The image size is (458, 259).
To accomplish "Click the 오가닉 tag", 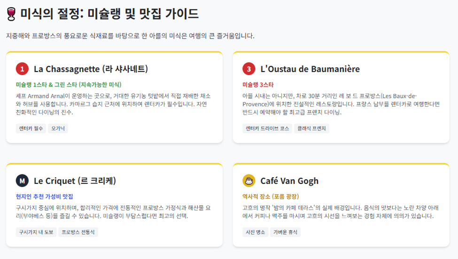I will click(58, 128).
